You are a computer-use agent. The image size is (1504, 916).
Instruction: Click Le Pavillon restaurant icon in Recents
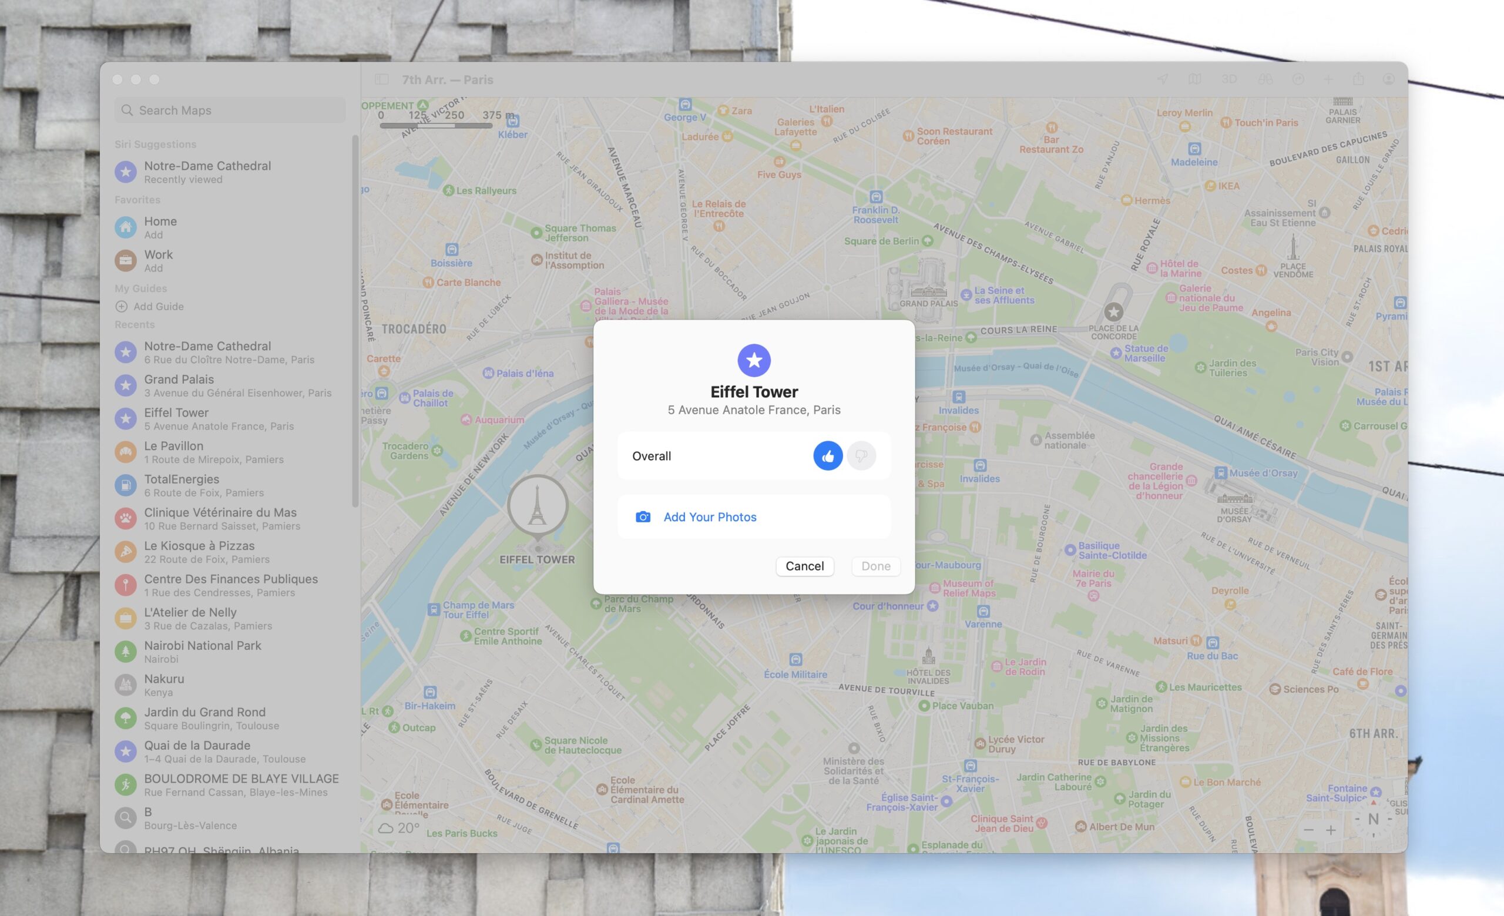tap(126, 452)
